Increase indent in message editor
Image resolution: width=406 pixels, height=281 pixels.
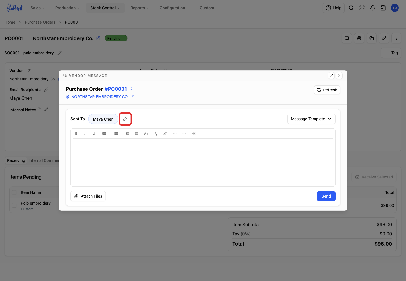tap(137, 133)
